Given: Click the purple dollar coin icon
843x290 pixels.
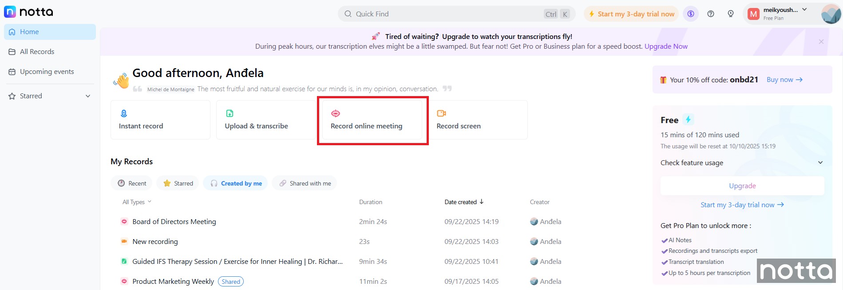Looking at the screenshot, I should (691, 14).
